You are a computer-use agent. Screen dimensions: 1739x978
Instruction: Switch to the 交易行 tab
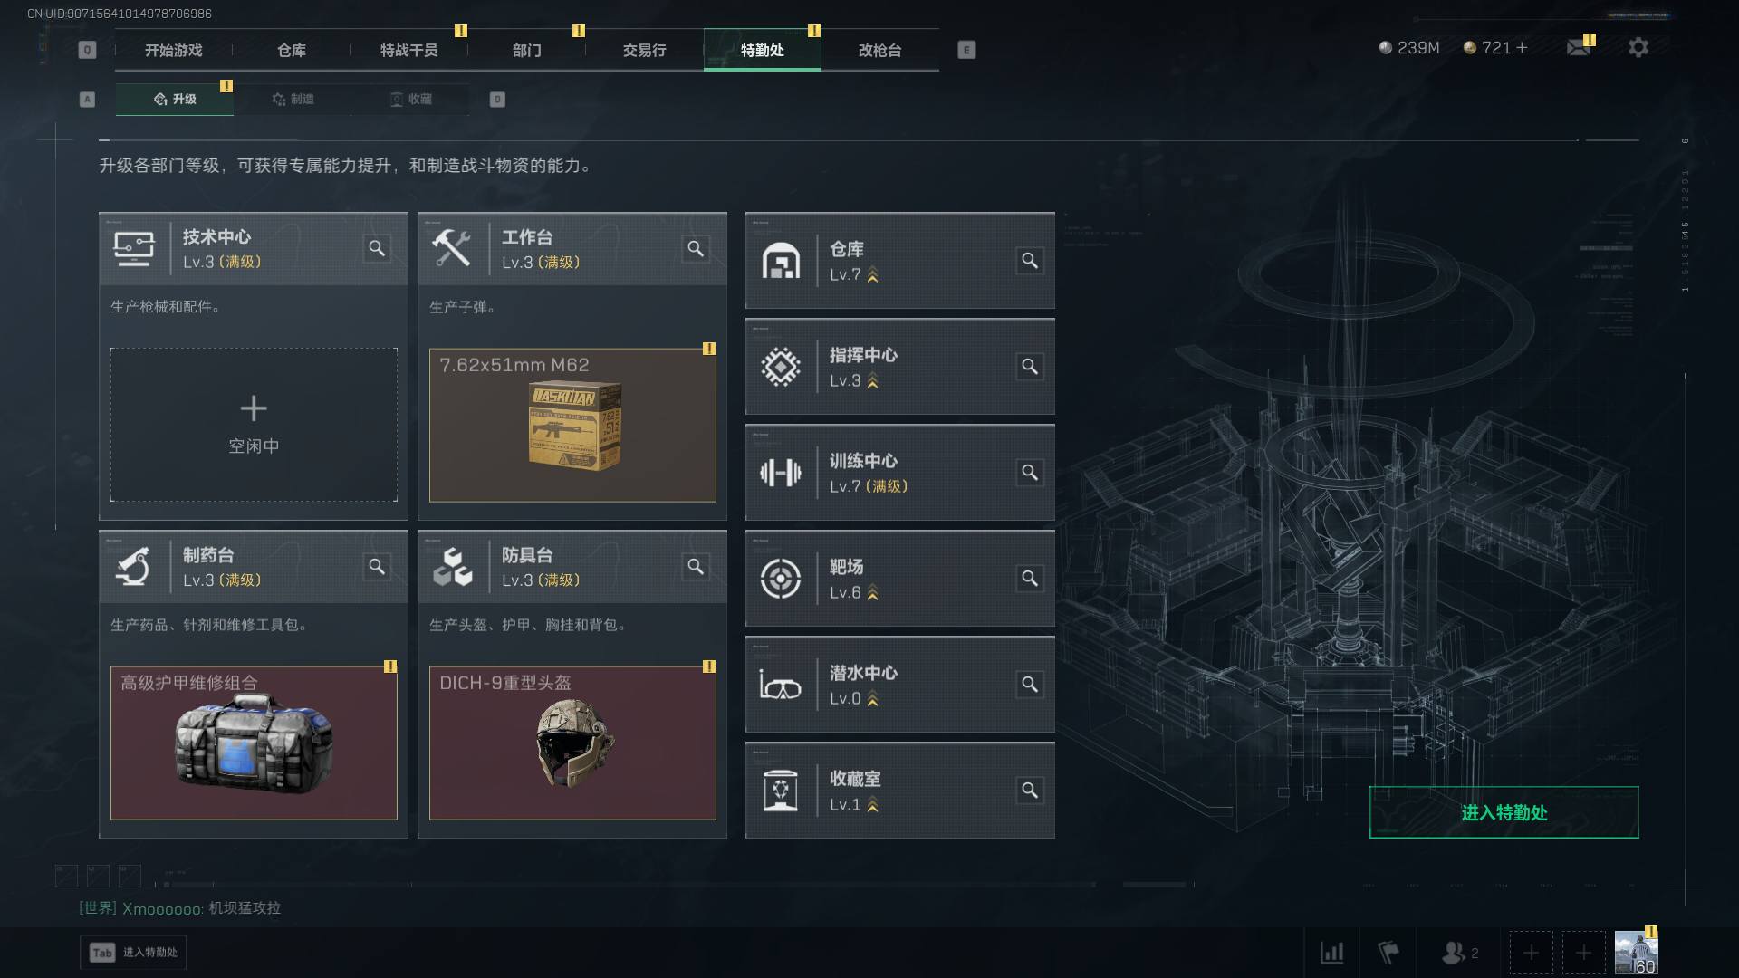tap(645, 50)
